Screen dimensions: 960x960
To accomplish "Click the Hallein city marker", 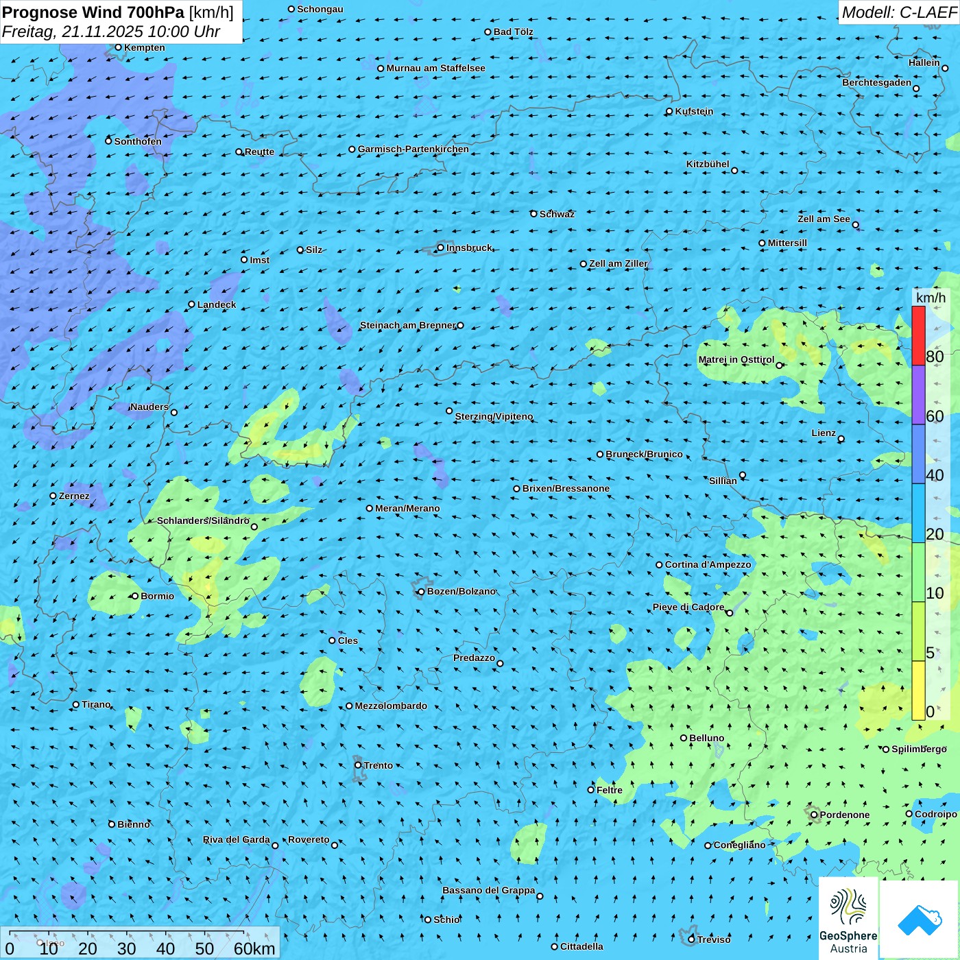I will point(945,68).
